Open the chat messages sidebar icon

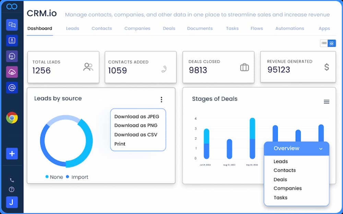(x=12, y=25)
